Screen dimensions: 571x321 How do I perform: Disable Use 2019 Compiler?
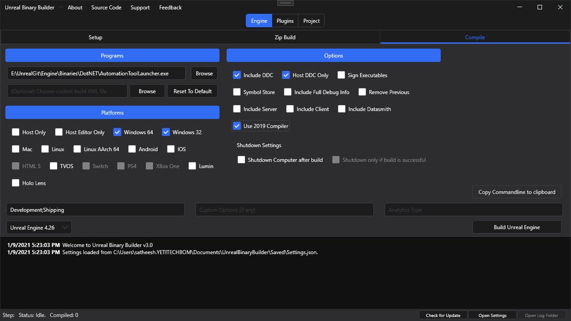tap(237, 126)
